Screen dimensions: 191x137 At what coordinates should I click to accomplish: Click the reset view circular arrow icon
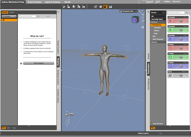pos(144,27)
